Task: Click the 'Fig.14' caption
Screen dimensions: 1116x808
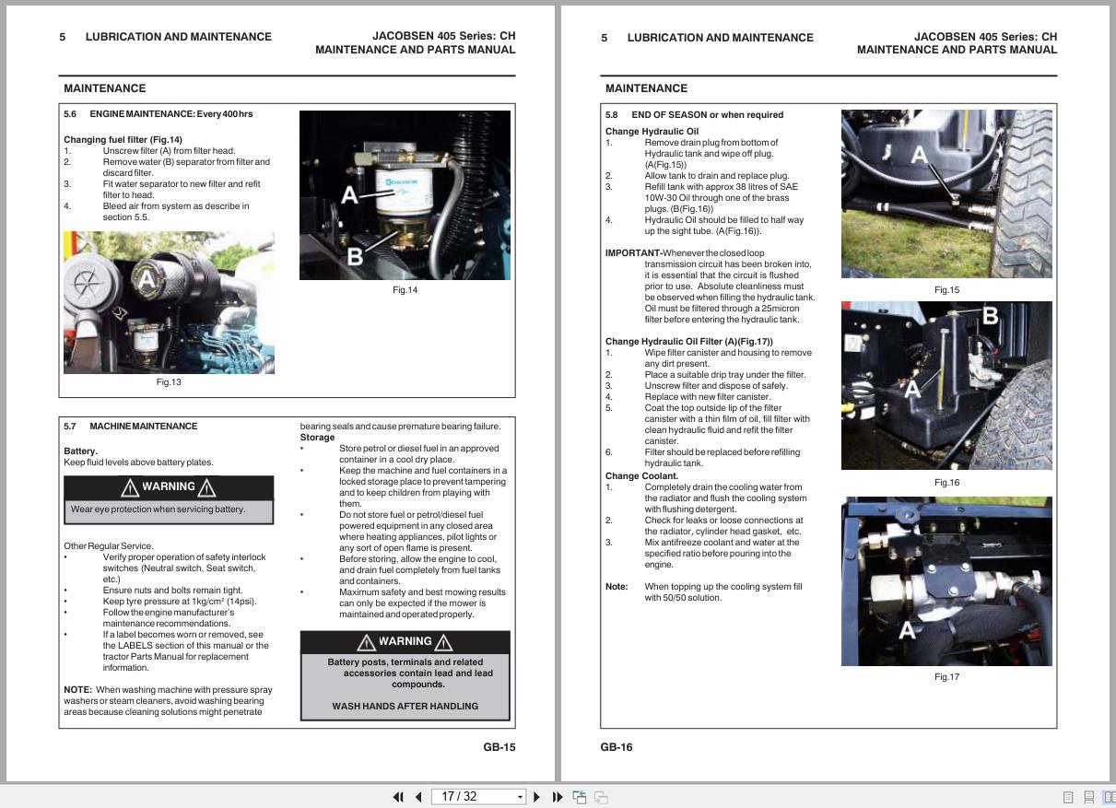Action: pyautogui.click(x=405, y=290)
